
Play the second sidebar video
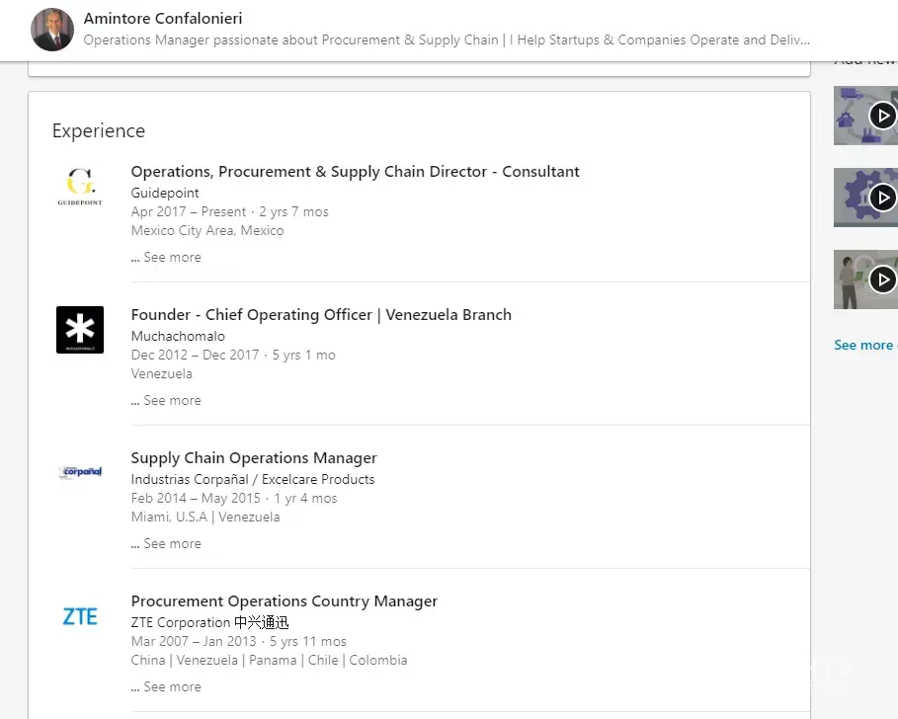coord(881,198)
